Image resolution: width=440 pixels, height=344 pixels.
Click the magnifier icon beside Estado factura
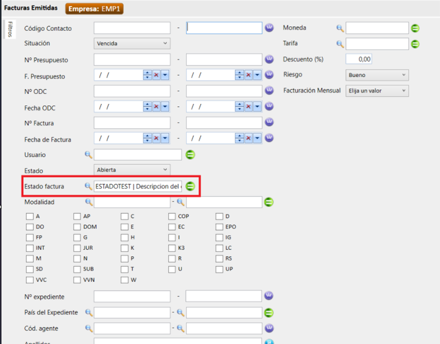(88, 186)
